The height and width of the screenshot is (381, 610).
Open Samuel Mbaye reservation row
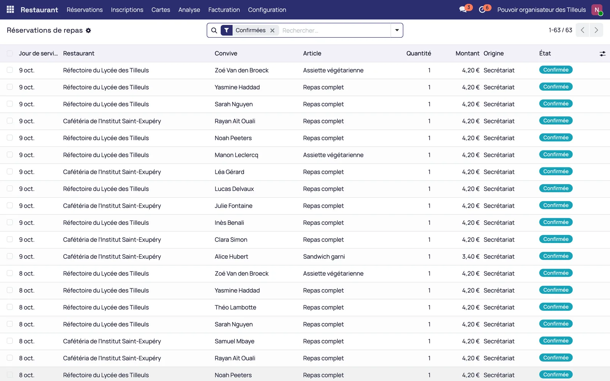(305, 341)
